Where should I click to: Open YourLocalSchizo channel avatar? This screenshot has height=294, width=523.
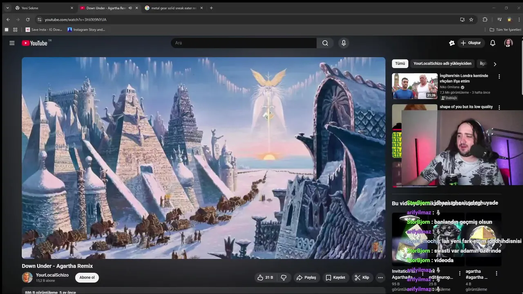click(27, 278)
